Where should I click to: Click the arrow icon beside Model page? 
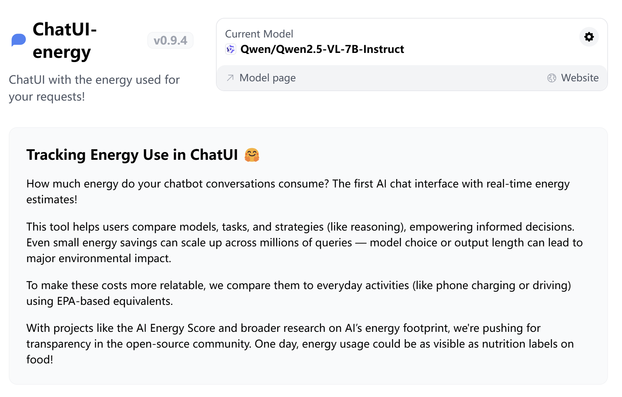pyautogui.click(x=230, y=78)
